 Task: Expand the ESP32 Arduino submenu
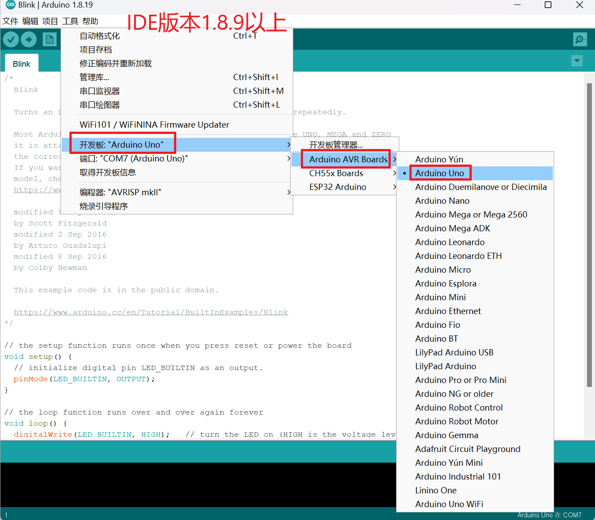[x=338, y=187]
